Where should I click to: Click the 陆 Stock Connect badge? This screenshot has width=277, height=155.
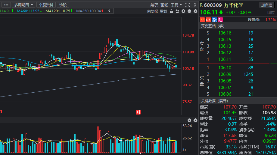click(220, 20)
